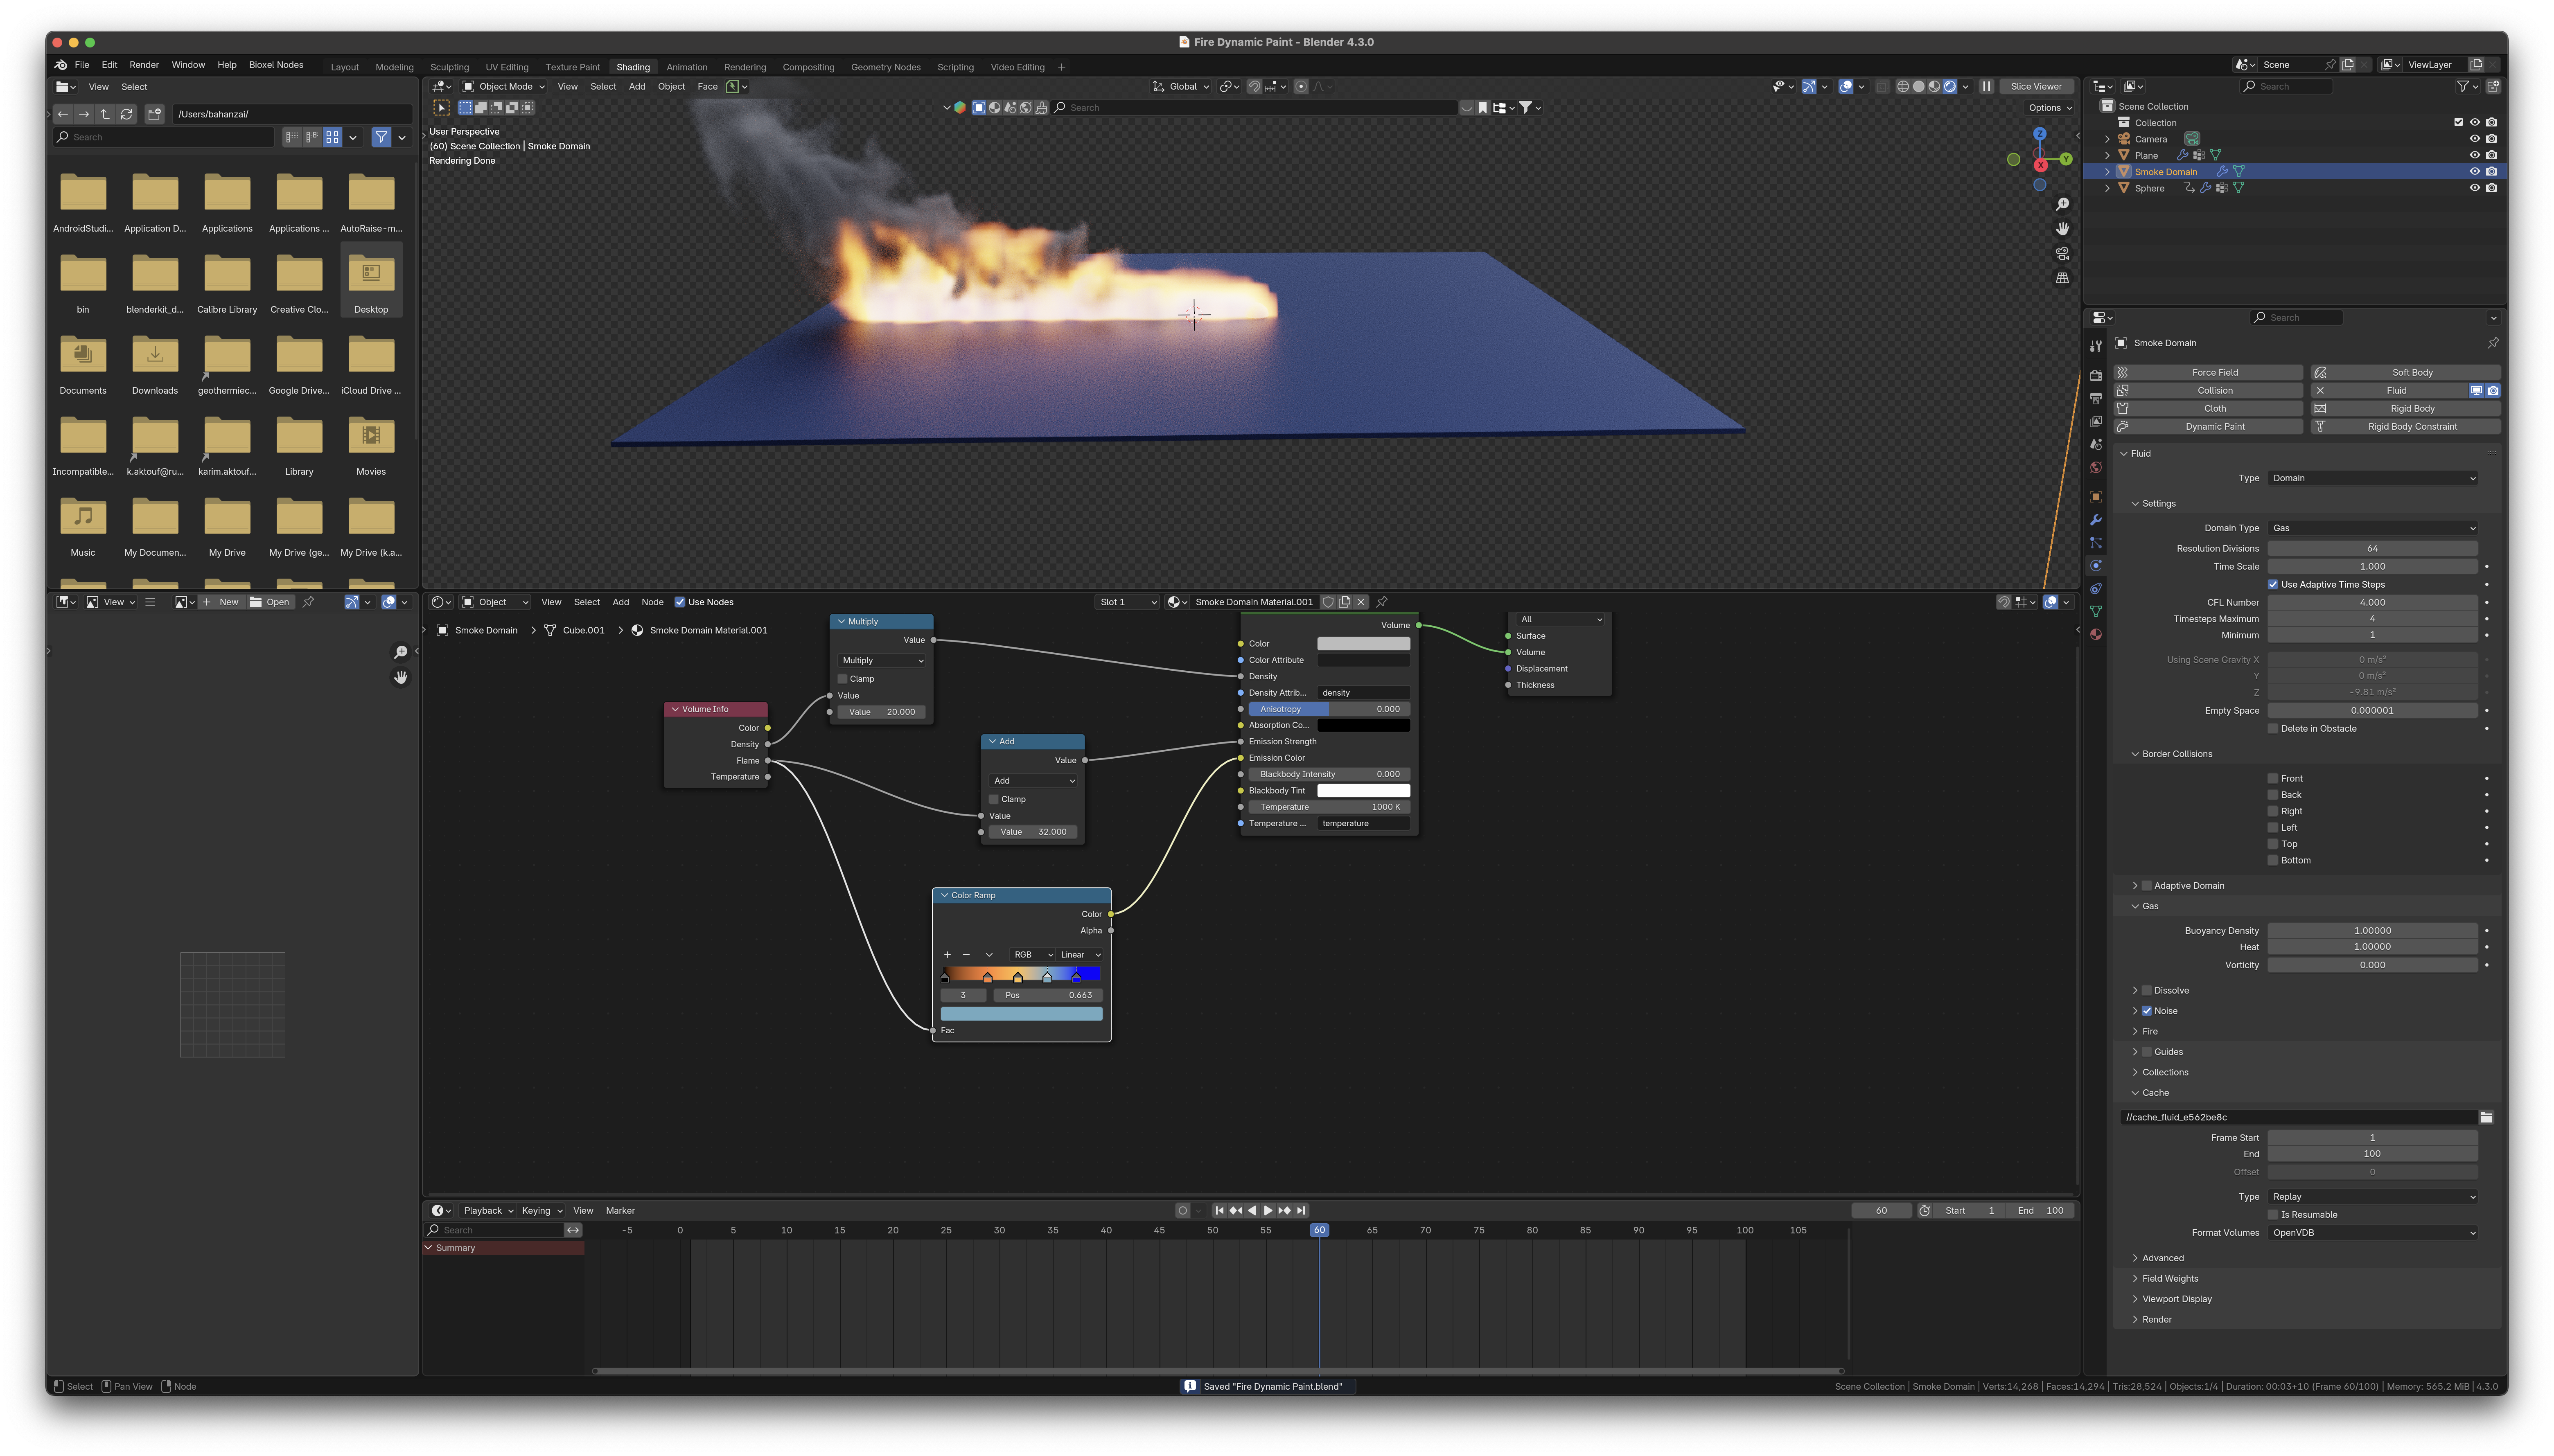Click the viewport pan hand icon

click(2062, 229)
